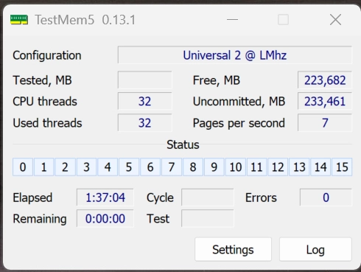
Task: Open the Settings button
Action: click(x=233, y=249)
